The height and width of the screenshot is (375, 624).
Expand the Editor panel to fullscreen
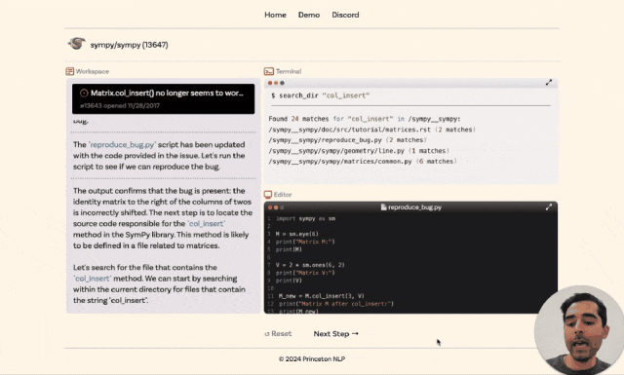pyautogui.click(x=549, y=206)
